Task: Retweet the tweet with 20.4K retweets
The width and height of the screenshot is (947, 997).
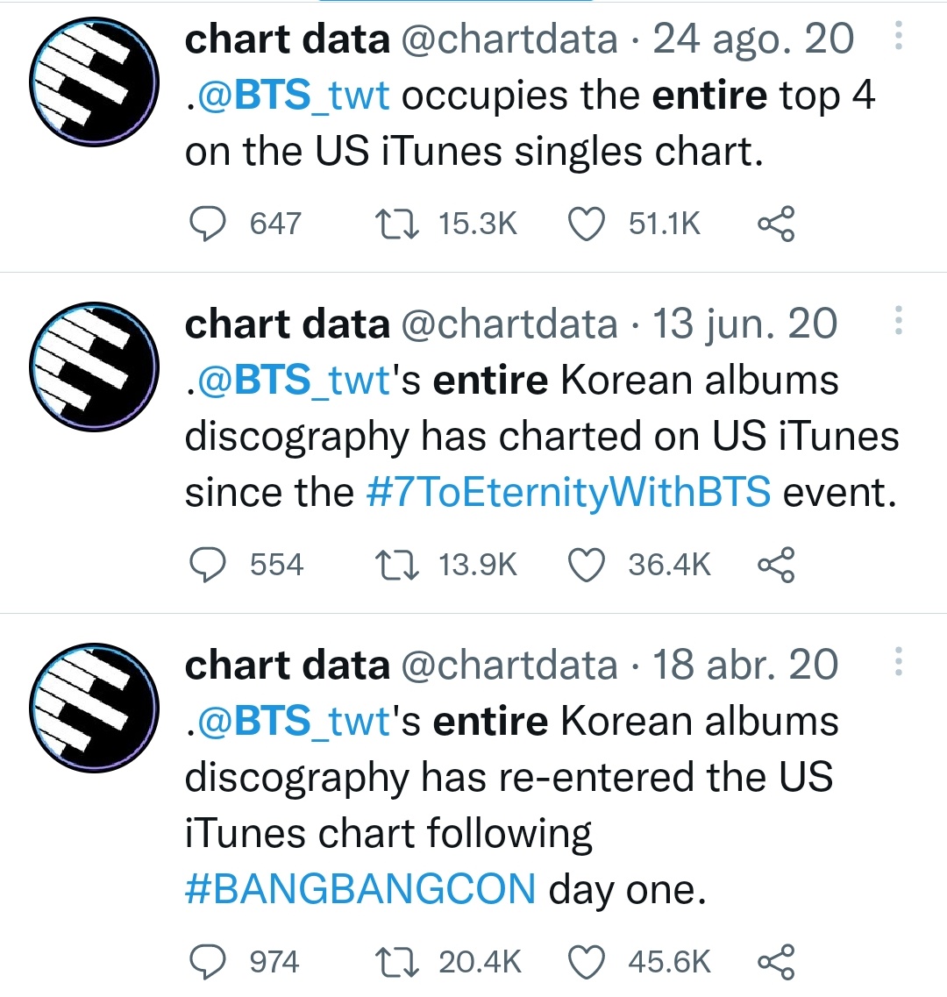Action: point(397,962)
